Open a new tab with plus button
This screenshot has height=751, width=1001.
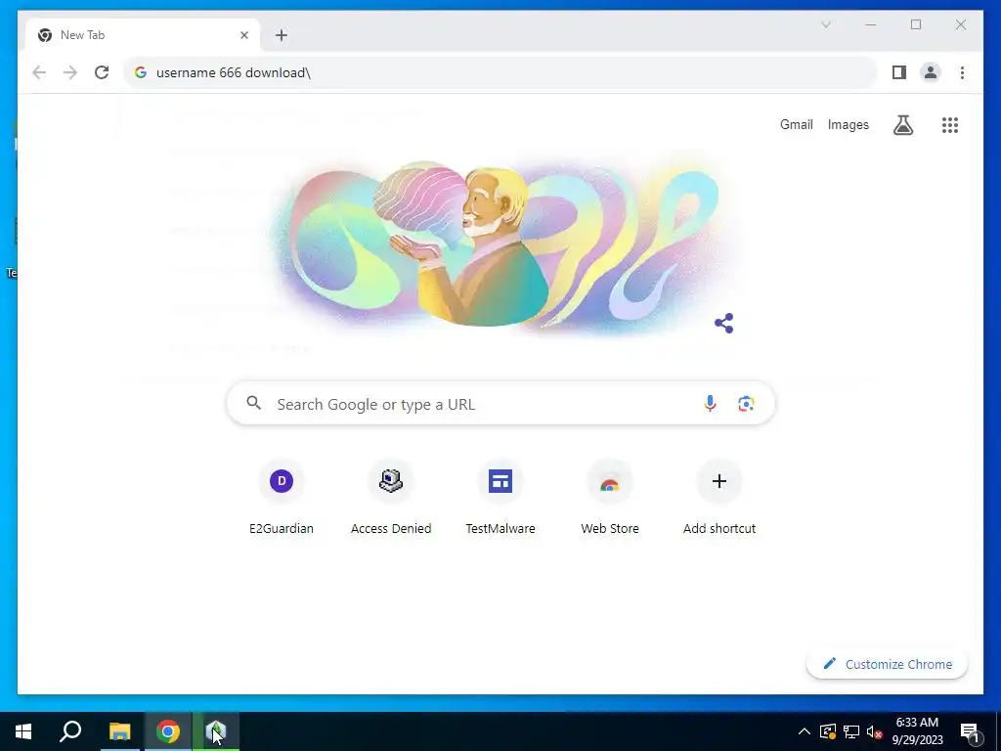(x=282, y=36)
